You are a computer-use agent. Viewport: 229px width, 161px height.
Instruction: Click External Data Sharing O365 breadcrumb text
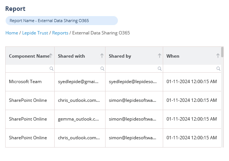coord(101,33)
